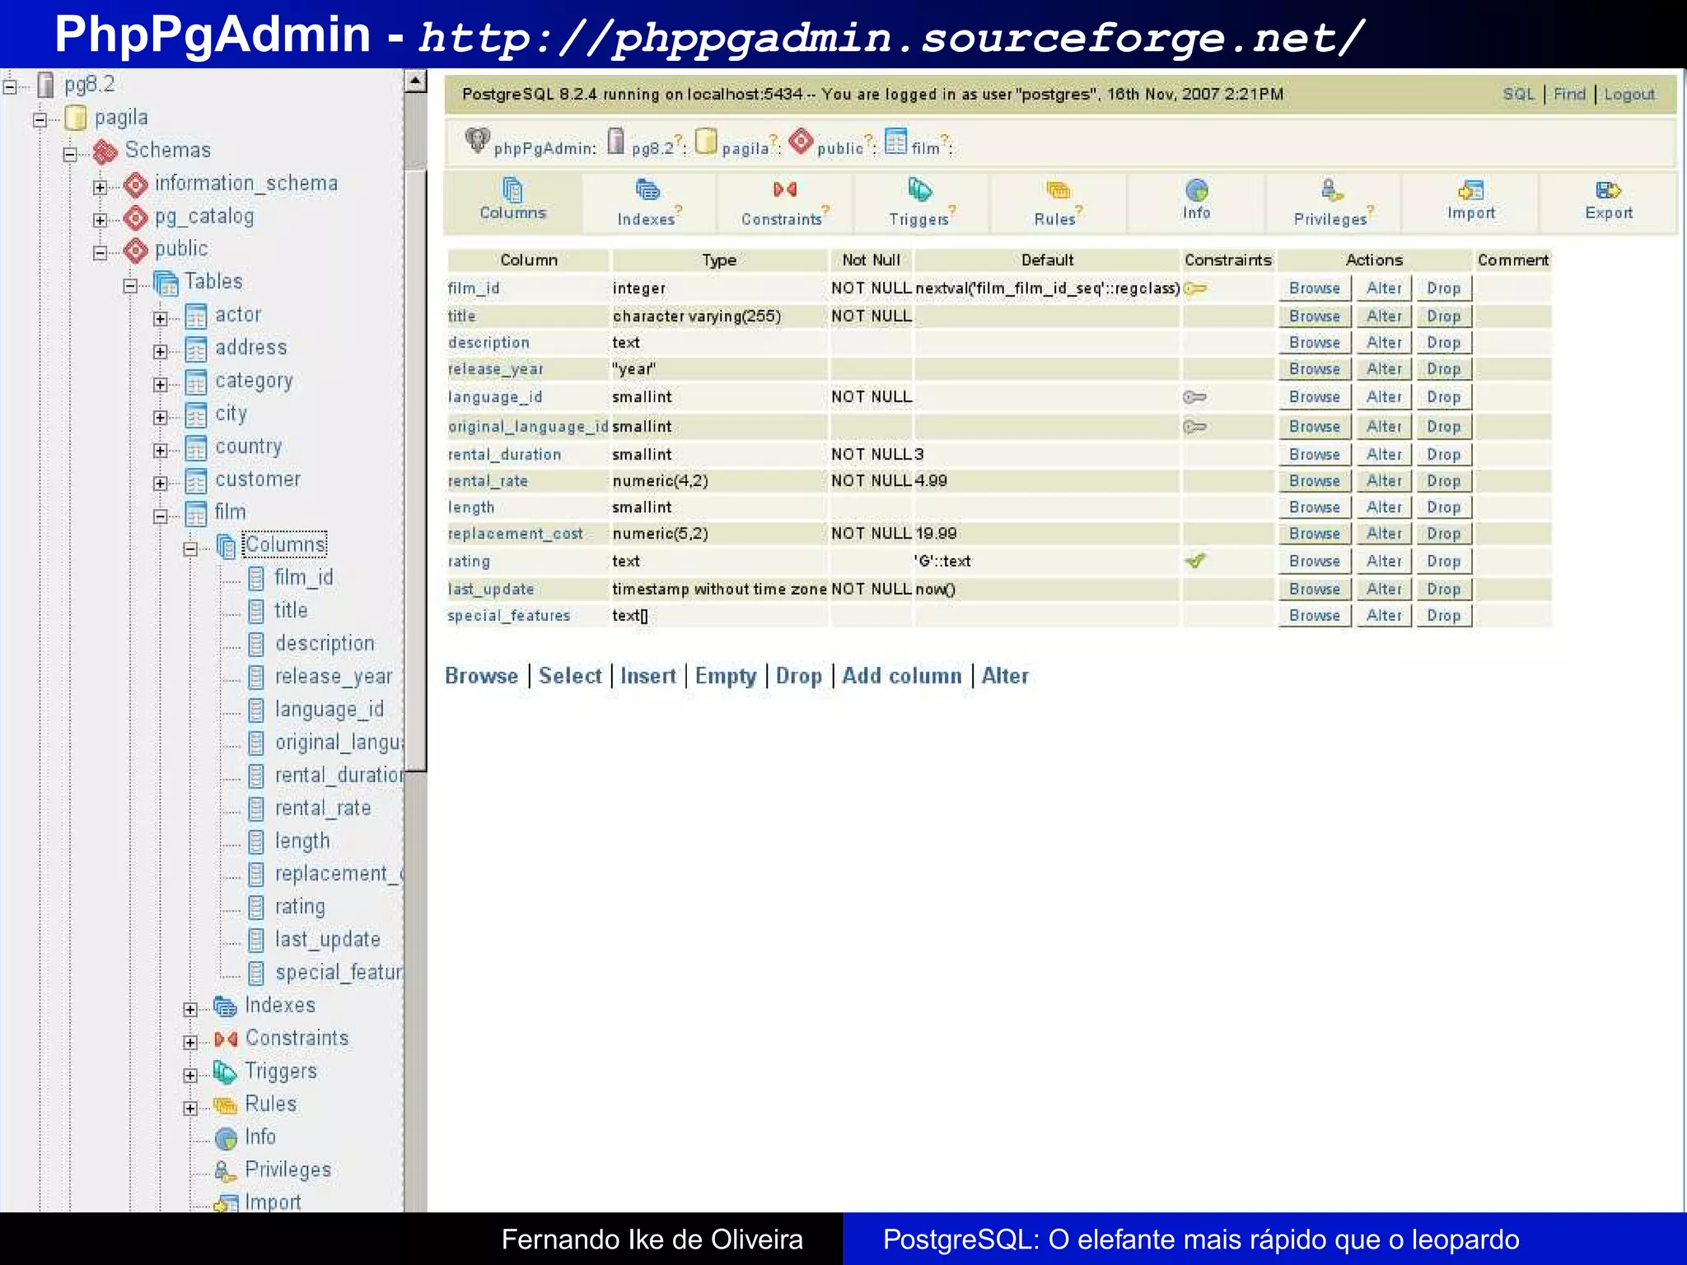Click the Logout link
Image resolution: width=1687 pixels, height=1265 pixels.
(x=1629, y=94)
